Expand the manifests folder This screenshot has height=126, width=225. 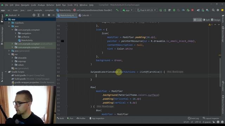9,23
